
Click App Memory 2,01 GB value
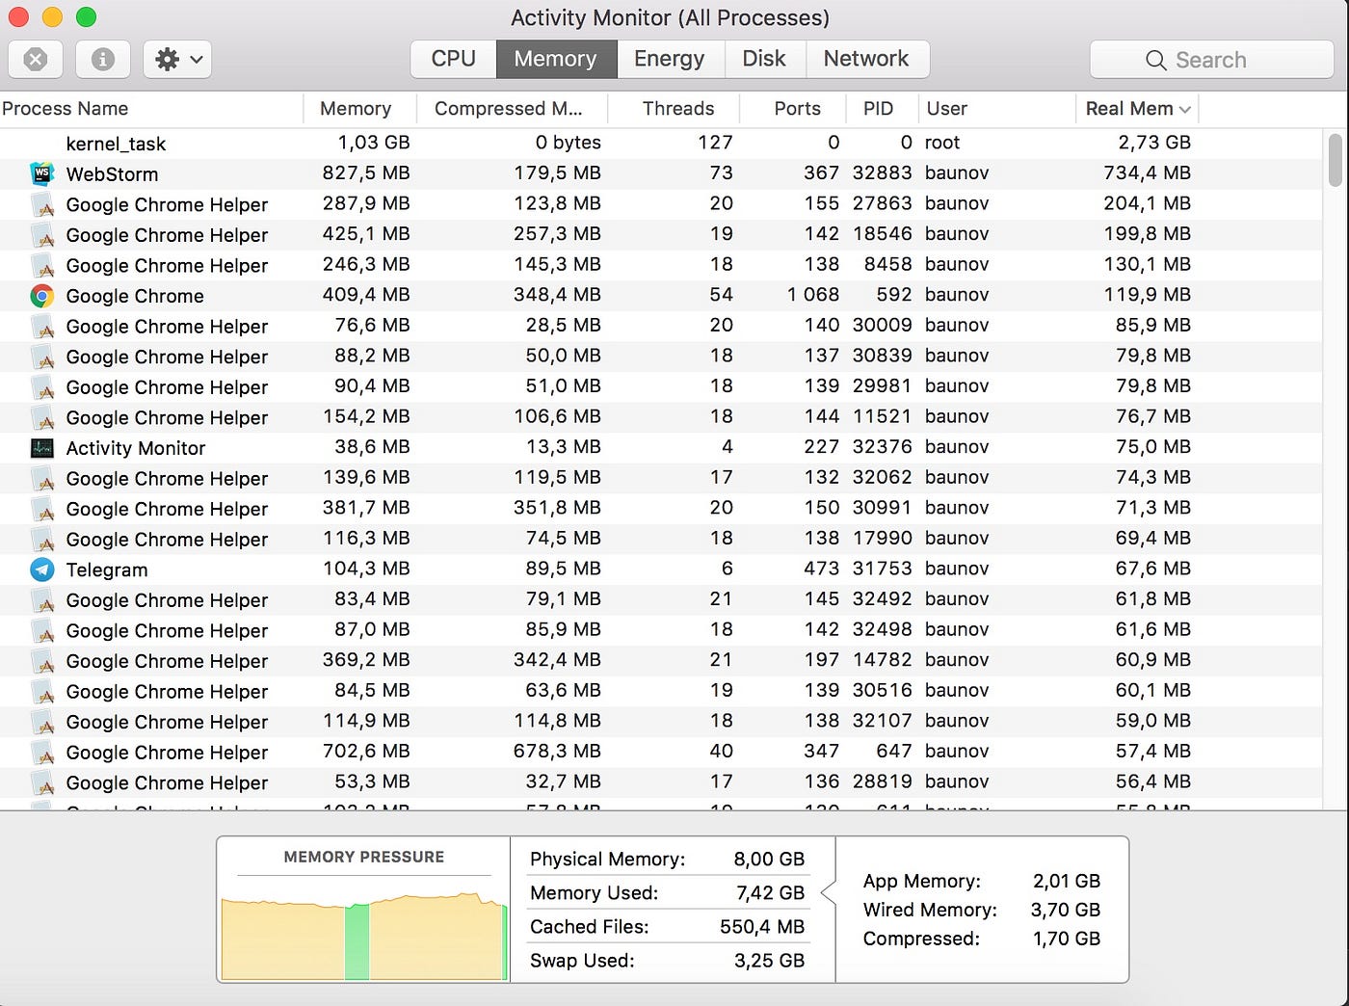pyautogui.click(x=1067, y=881)
